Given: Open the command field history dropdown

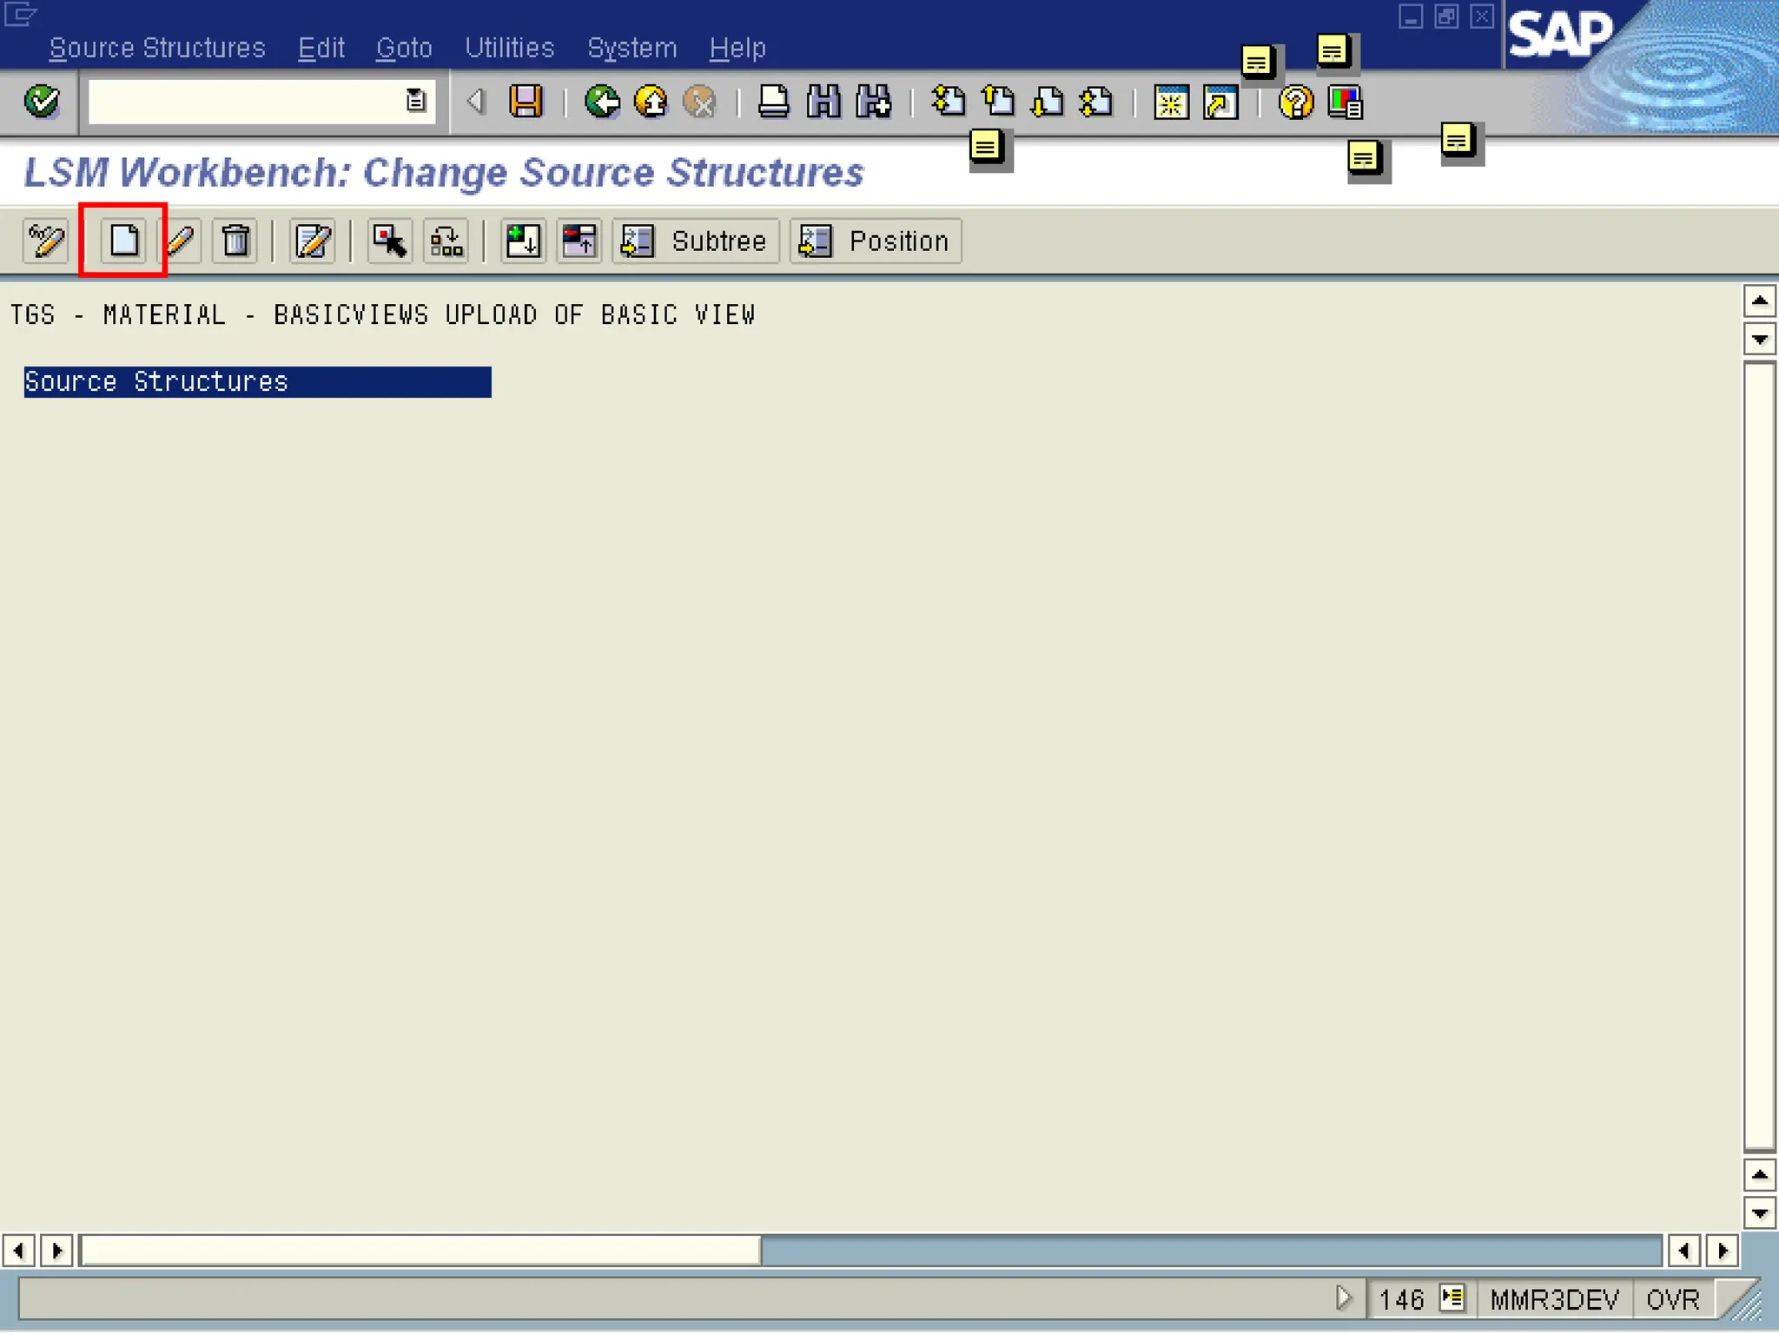Looking at the screenshot, I should click(x=416, y=102).
